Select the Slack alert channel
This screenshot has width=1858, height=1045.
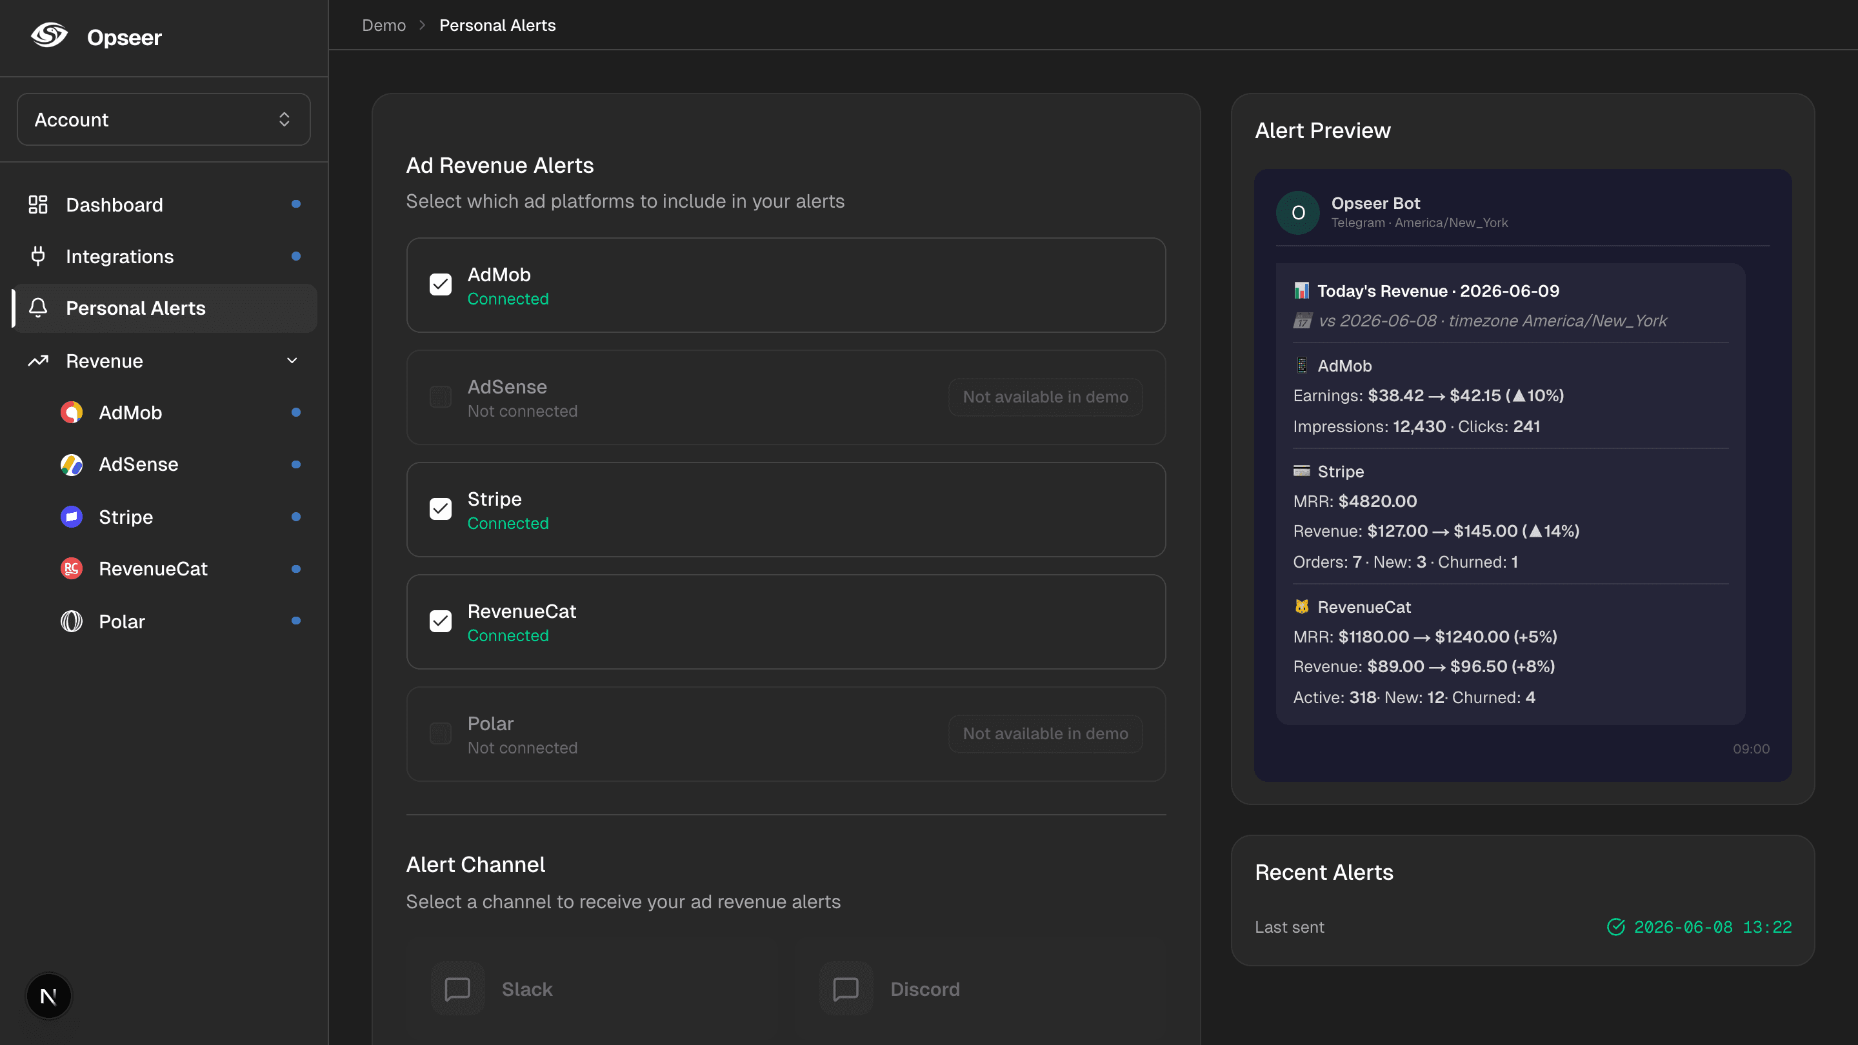pos(592,989)
